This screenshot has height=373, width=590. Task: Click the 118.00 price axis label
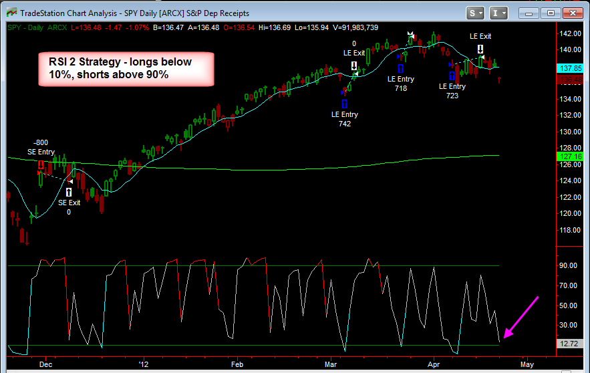tap(571, 230)
